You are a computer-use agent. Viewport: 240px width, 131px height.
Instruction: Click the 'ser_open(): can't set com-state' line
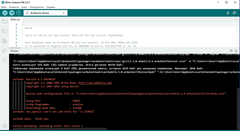(54, 112)
